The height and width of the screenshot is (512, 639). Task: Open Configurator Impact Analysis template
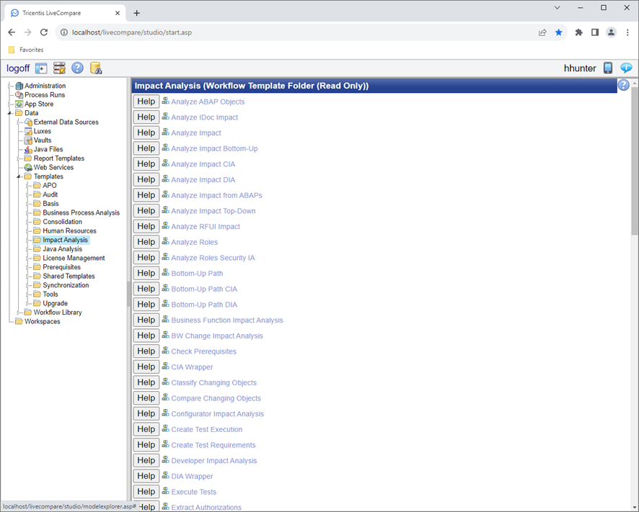[217, 414]
